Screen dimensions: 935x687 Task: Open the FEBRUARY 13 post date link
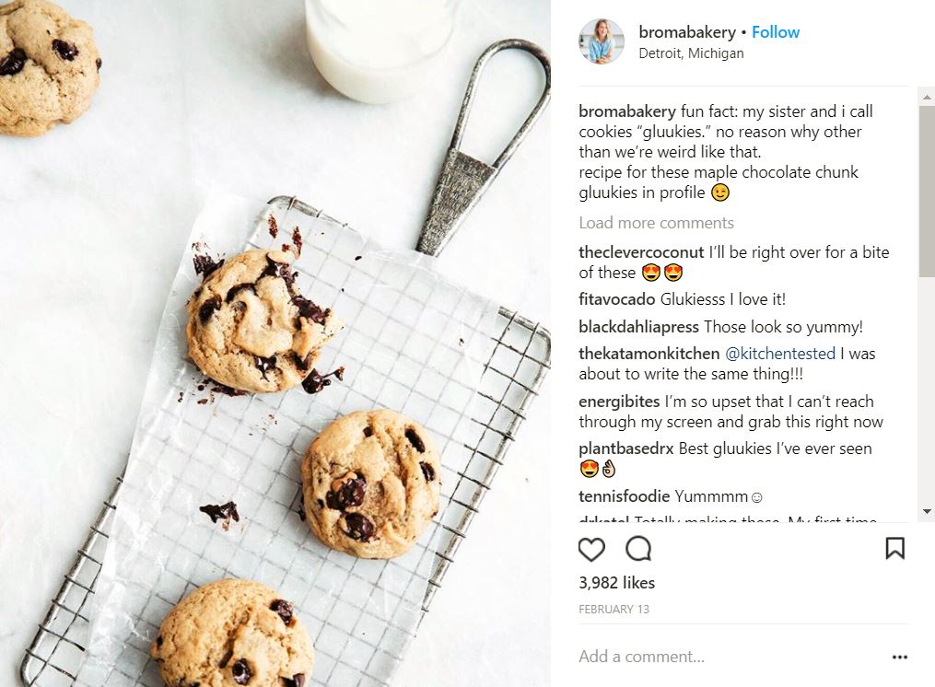coord(614,610)
